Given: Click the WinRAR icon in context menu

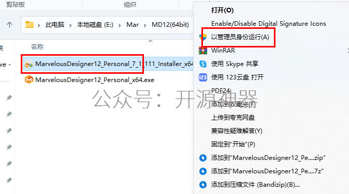Looking at the screenshot, I should tap(203, 51).
